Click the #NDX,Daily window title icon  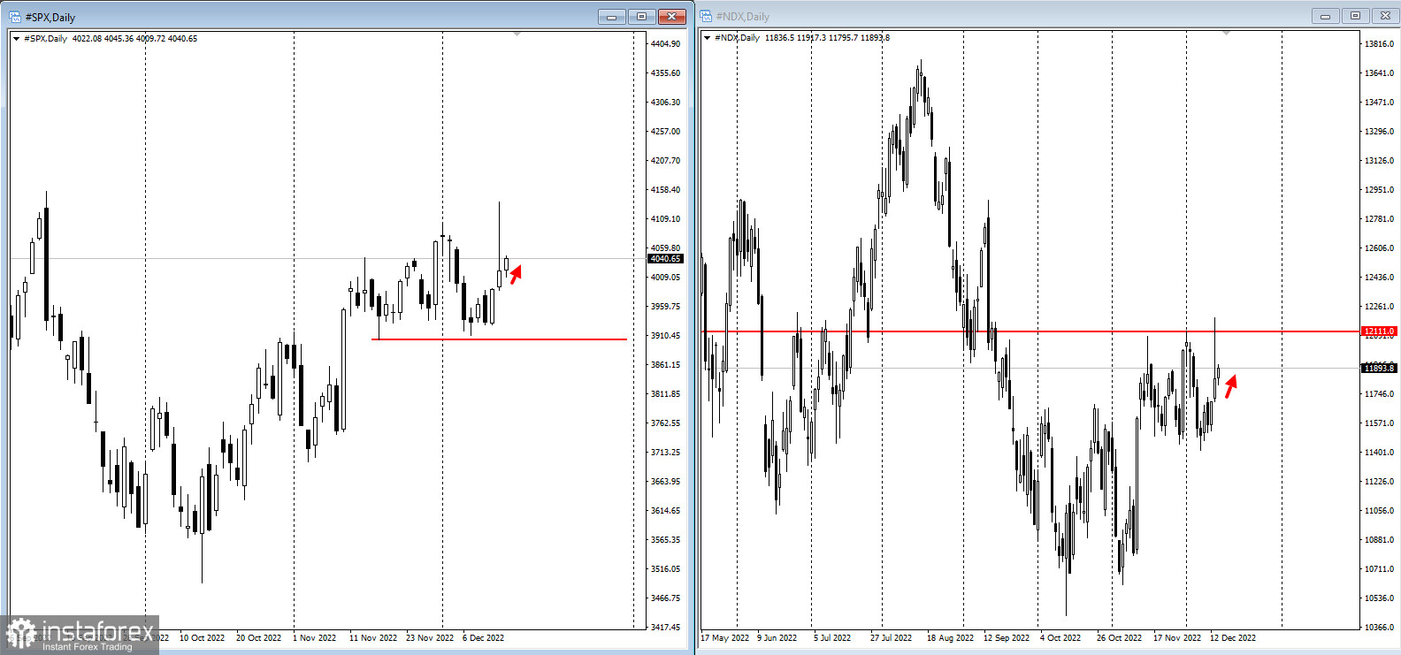pos(706,16)
